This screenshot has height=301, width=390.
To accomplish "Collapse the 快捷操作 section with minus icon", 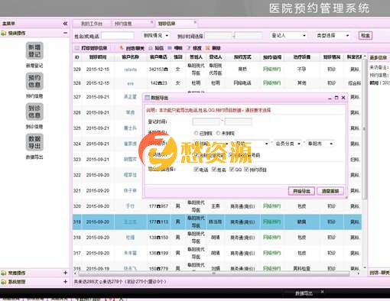I will click(65, 33).
